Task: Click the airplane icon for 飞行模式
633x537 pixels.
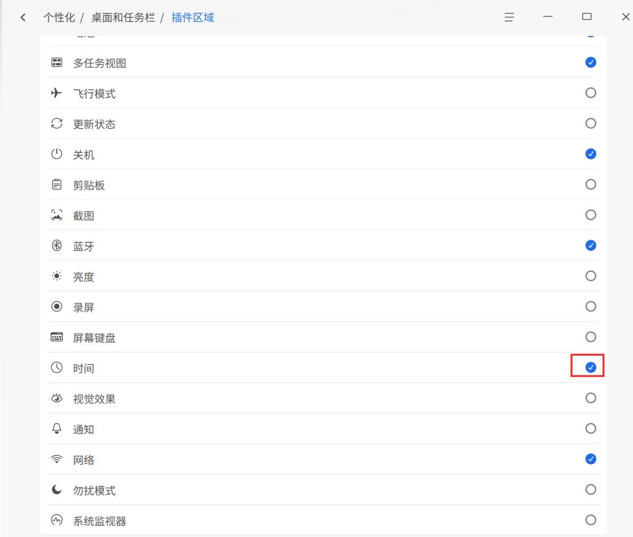Action: coord(57,93)
